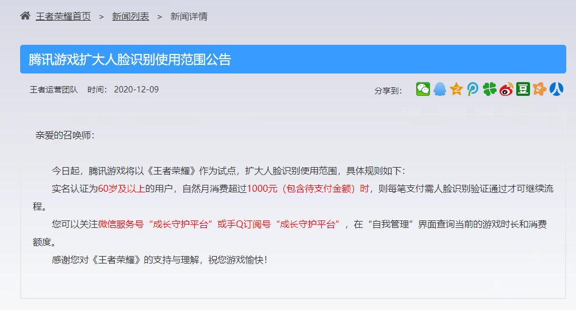Share the article to WeChat
Screen dimensions: 576x310
coord(423,89)
